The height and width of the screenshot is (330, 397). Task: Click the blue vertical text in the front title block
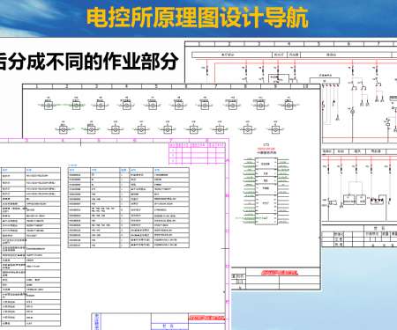[x=96, y=321]
